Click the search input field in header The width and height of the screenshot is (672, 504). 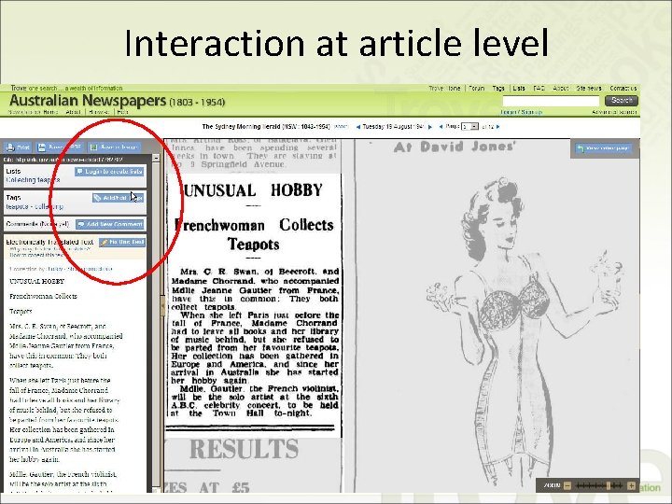click(551, 101)
